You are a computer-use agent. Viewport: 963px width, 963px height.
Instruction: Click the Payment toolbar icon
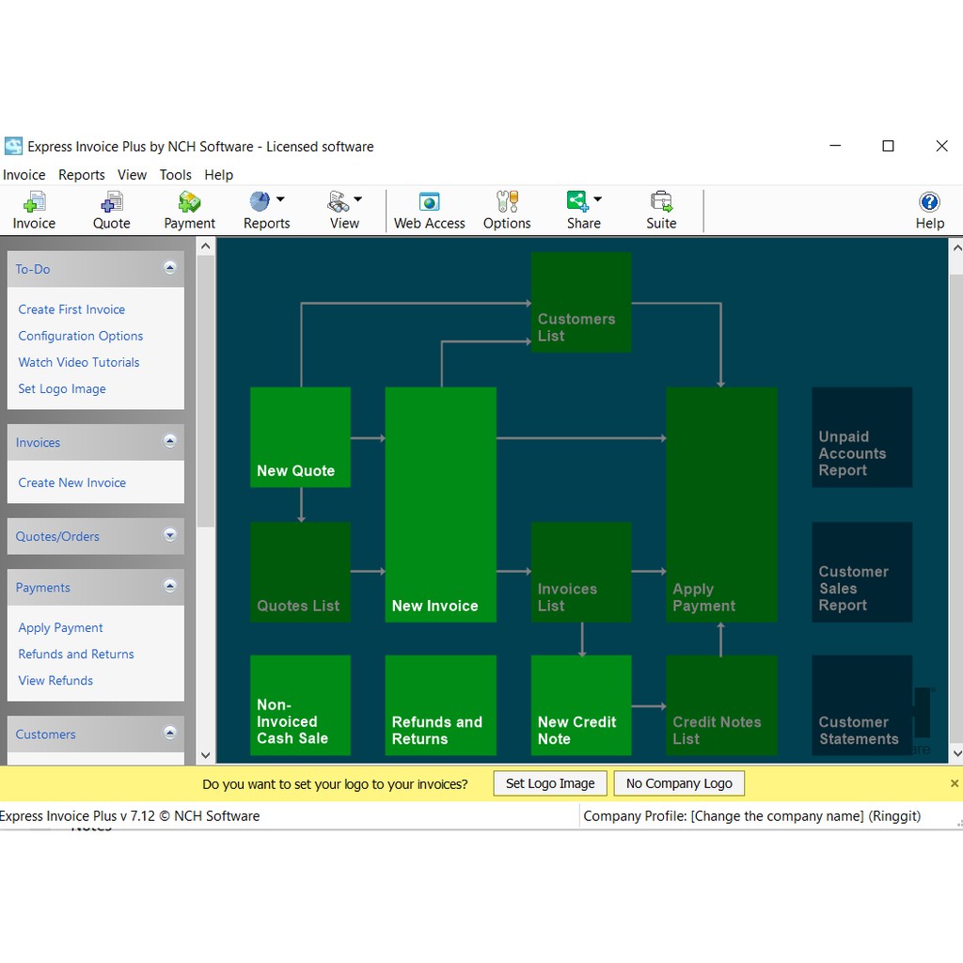(x=189, y=202)
